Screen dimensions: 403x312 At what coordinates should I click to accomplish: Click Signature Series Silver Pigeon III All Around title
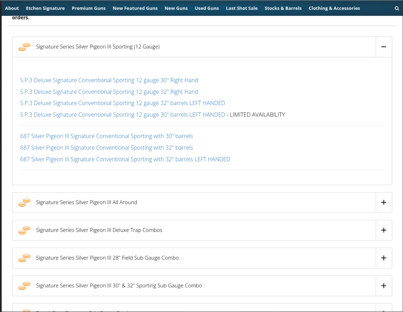point(86,202)
